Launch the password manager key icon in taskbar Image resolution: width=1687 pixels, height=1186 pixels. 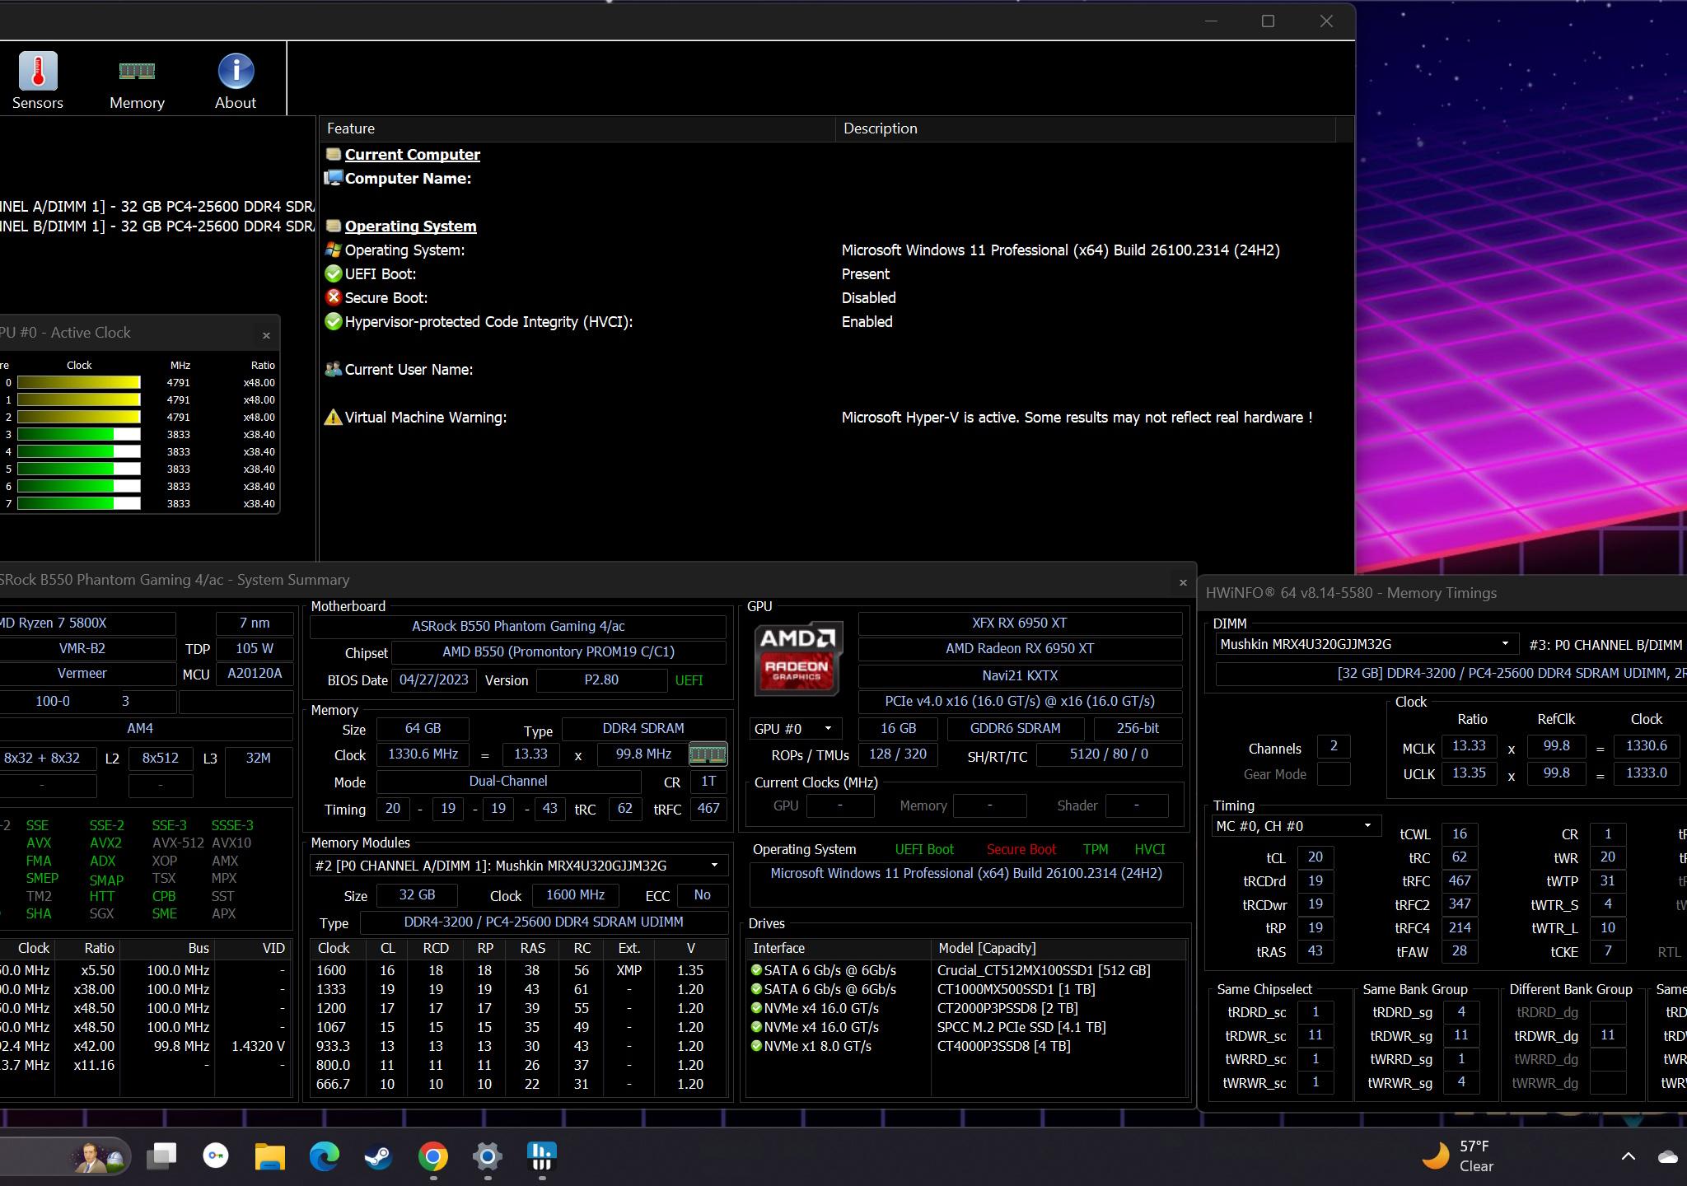pyautogui.click(x=216, y=1156)
